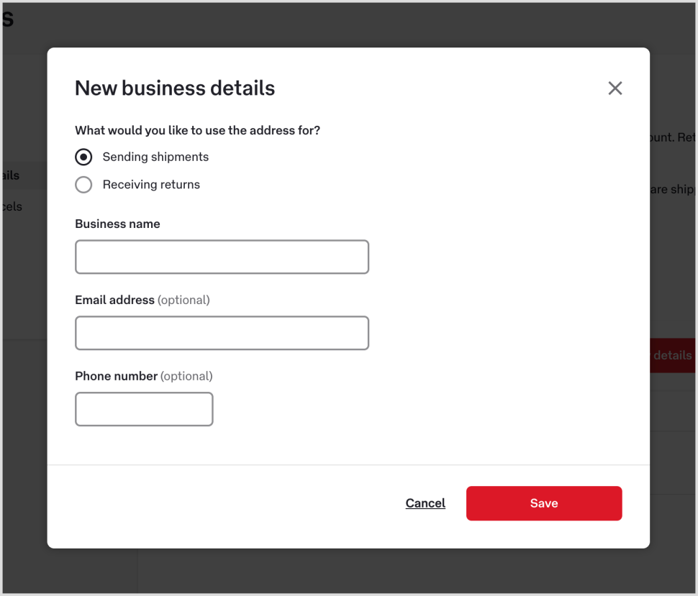Viewport: 698px width, 596px height.
Task: Focus the Business name input field
Action: [222, 257]
